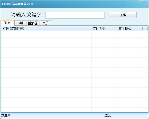Screen dimensions: 149x119
Task: Focus the 请输入关键字 keyword input box
Action: [75, 15]
